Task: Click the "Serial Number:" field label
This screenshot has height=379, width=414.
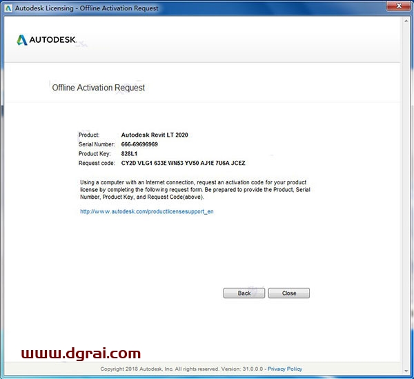Action: tap(96, 144)
